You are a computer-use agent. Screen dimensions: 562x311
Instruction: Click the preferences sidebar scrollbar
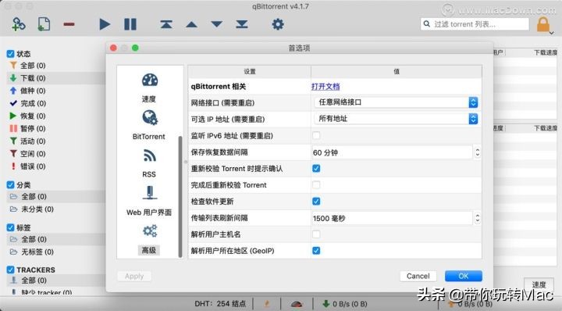180,197
